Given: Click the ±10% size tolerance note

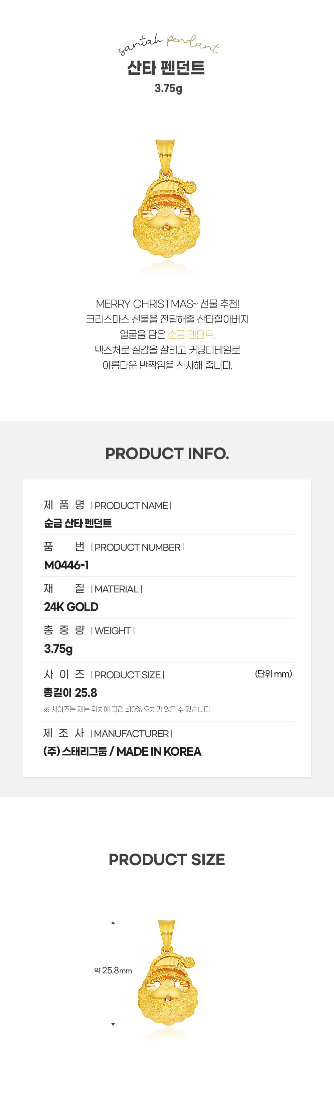Looking at the screenshot, I should coord(127,709).
